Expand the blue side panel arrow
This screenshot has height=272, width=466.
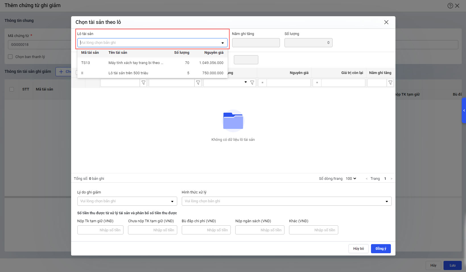click(x=464, y=110)
